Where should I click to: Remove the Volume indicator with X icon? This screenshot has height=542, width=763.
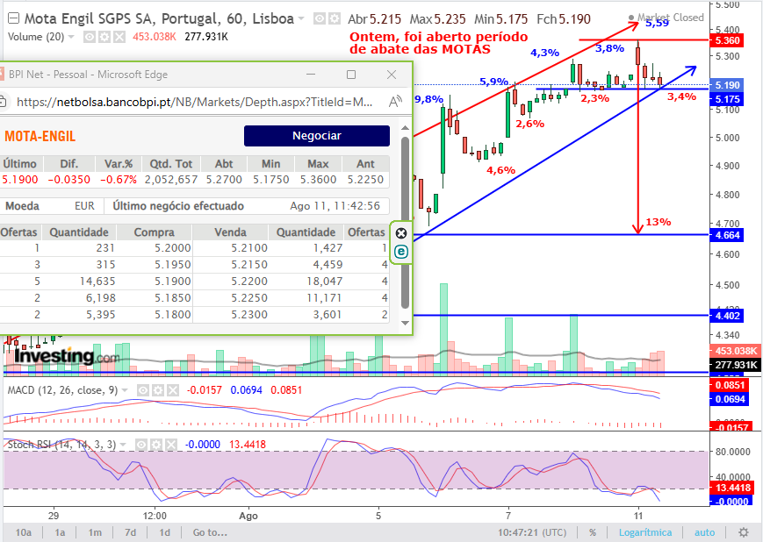(x=119, y=37)
